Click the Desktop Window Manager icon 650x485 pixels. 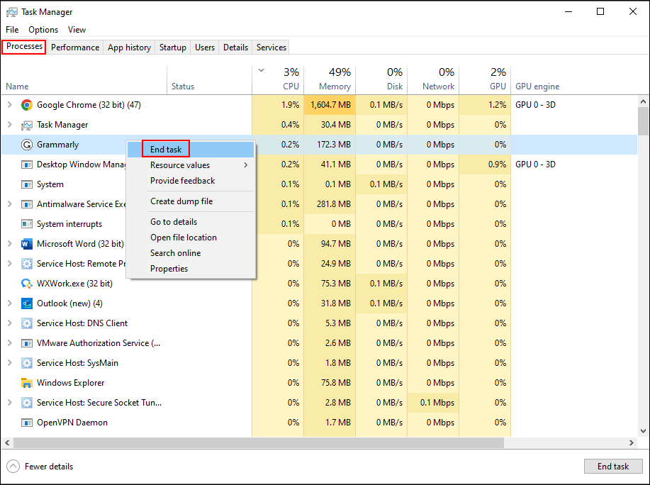tap(26, 164)
